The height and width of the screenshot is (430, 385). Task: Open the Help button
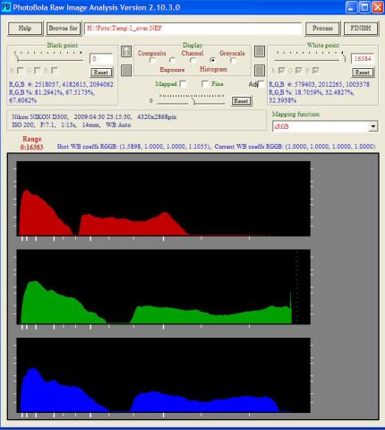25,29
